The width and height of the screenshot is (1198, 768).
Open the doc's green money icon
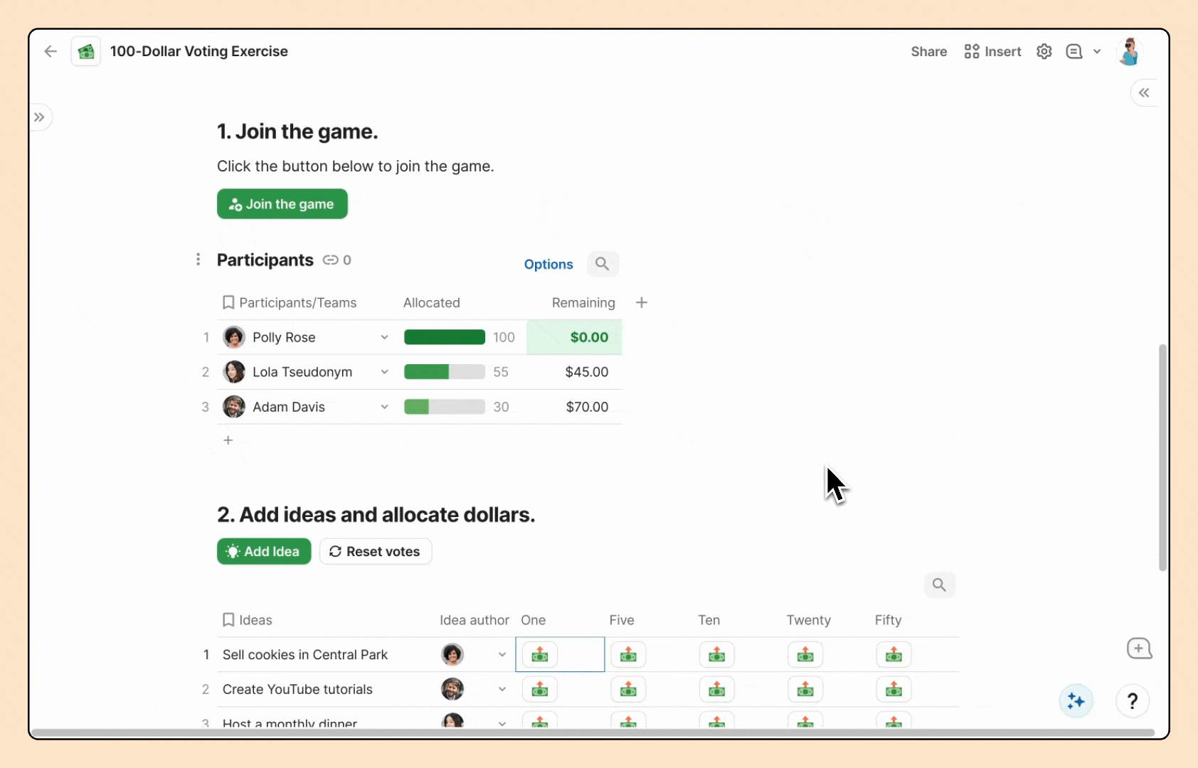[86, 51]
